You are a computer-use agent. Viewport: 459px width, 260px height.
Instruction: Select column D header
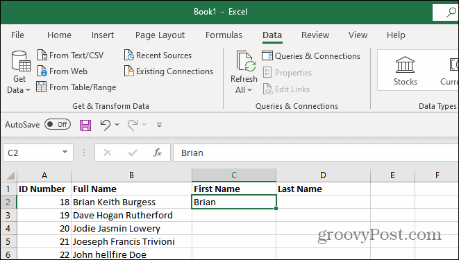click(323, 175)
